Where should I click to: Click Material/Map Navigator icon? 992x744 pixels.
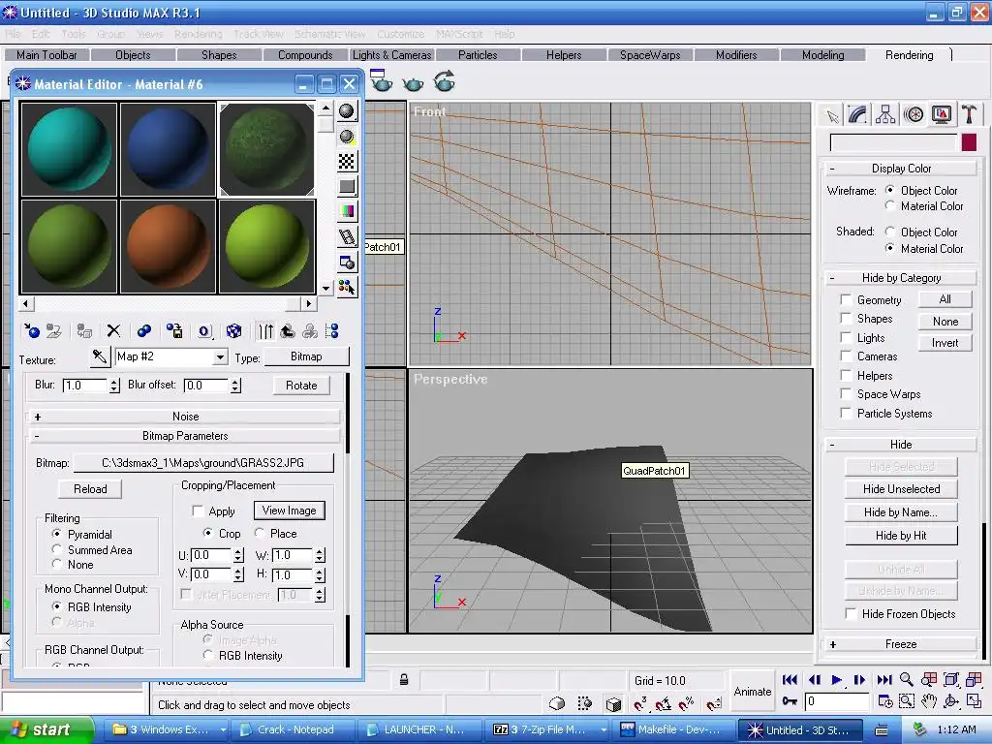pyautogui.click(x=332, y=331)
